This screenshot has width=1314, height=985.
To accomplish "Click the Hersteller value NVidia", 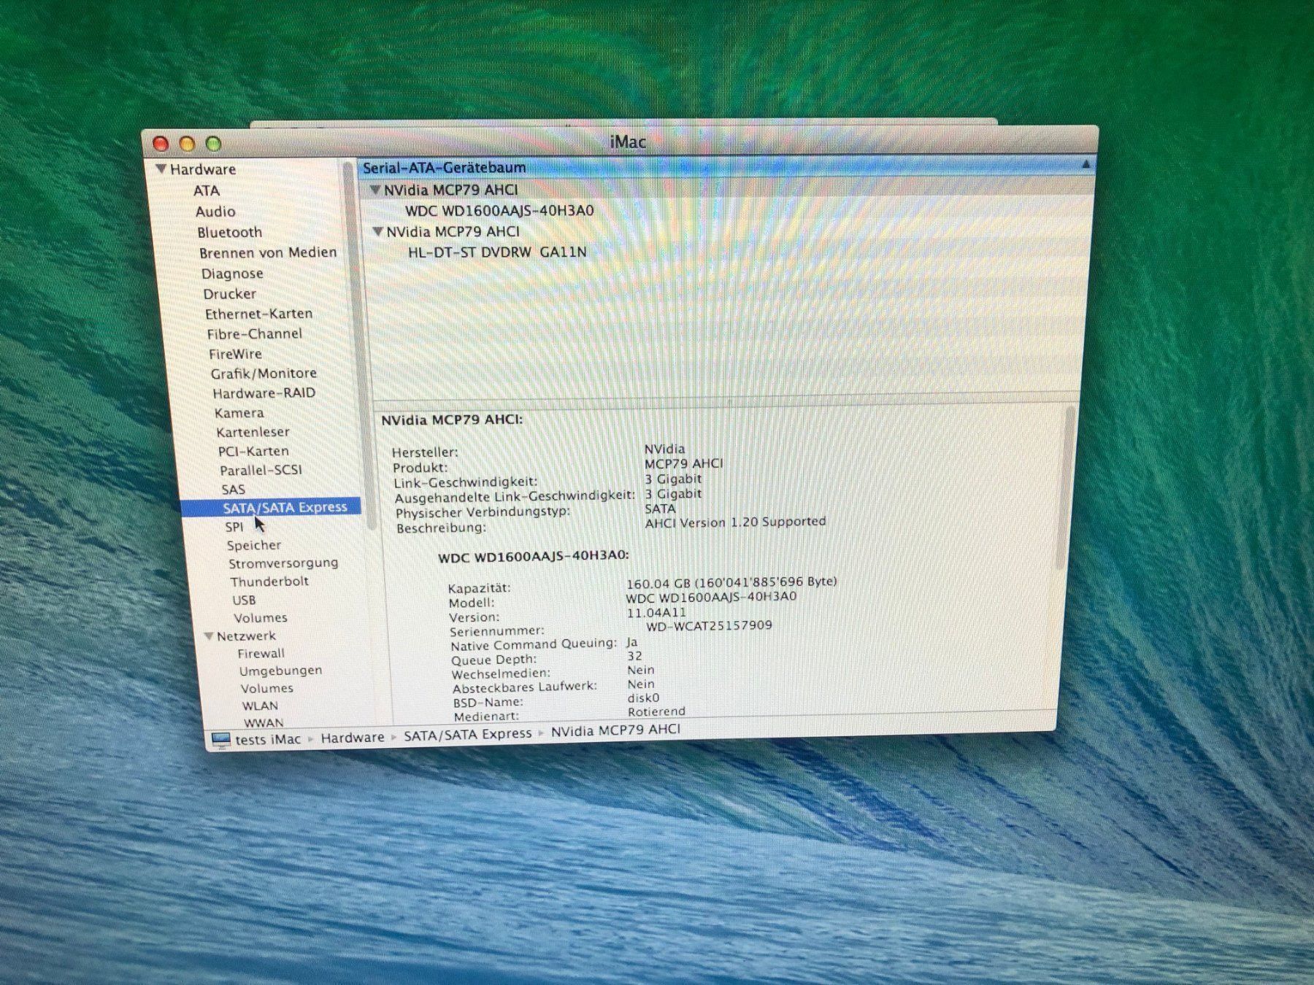I will [x=664, y=449].
